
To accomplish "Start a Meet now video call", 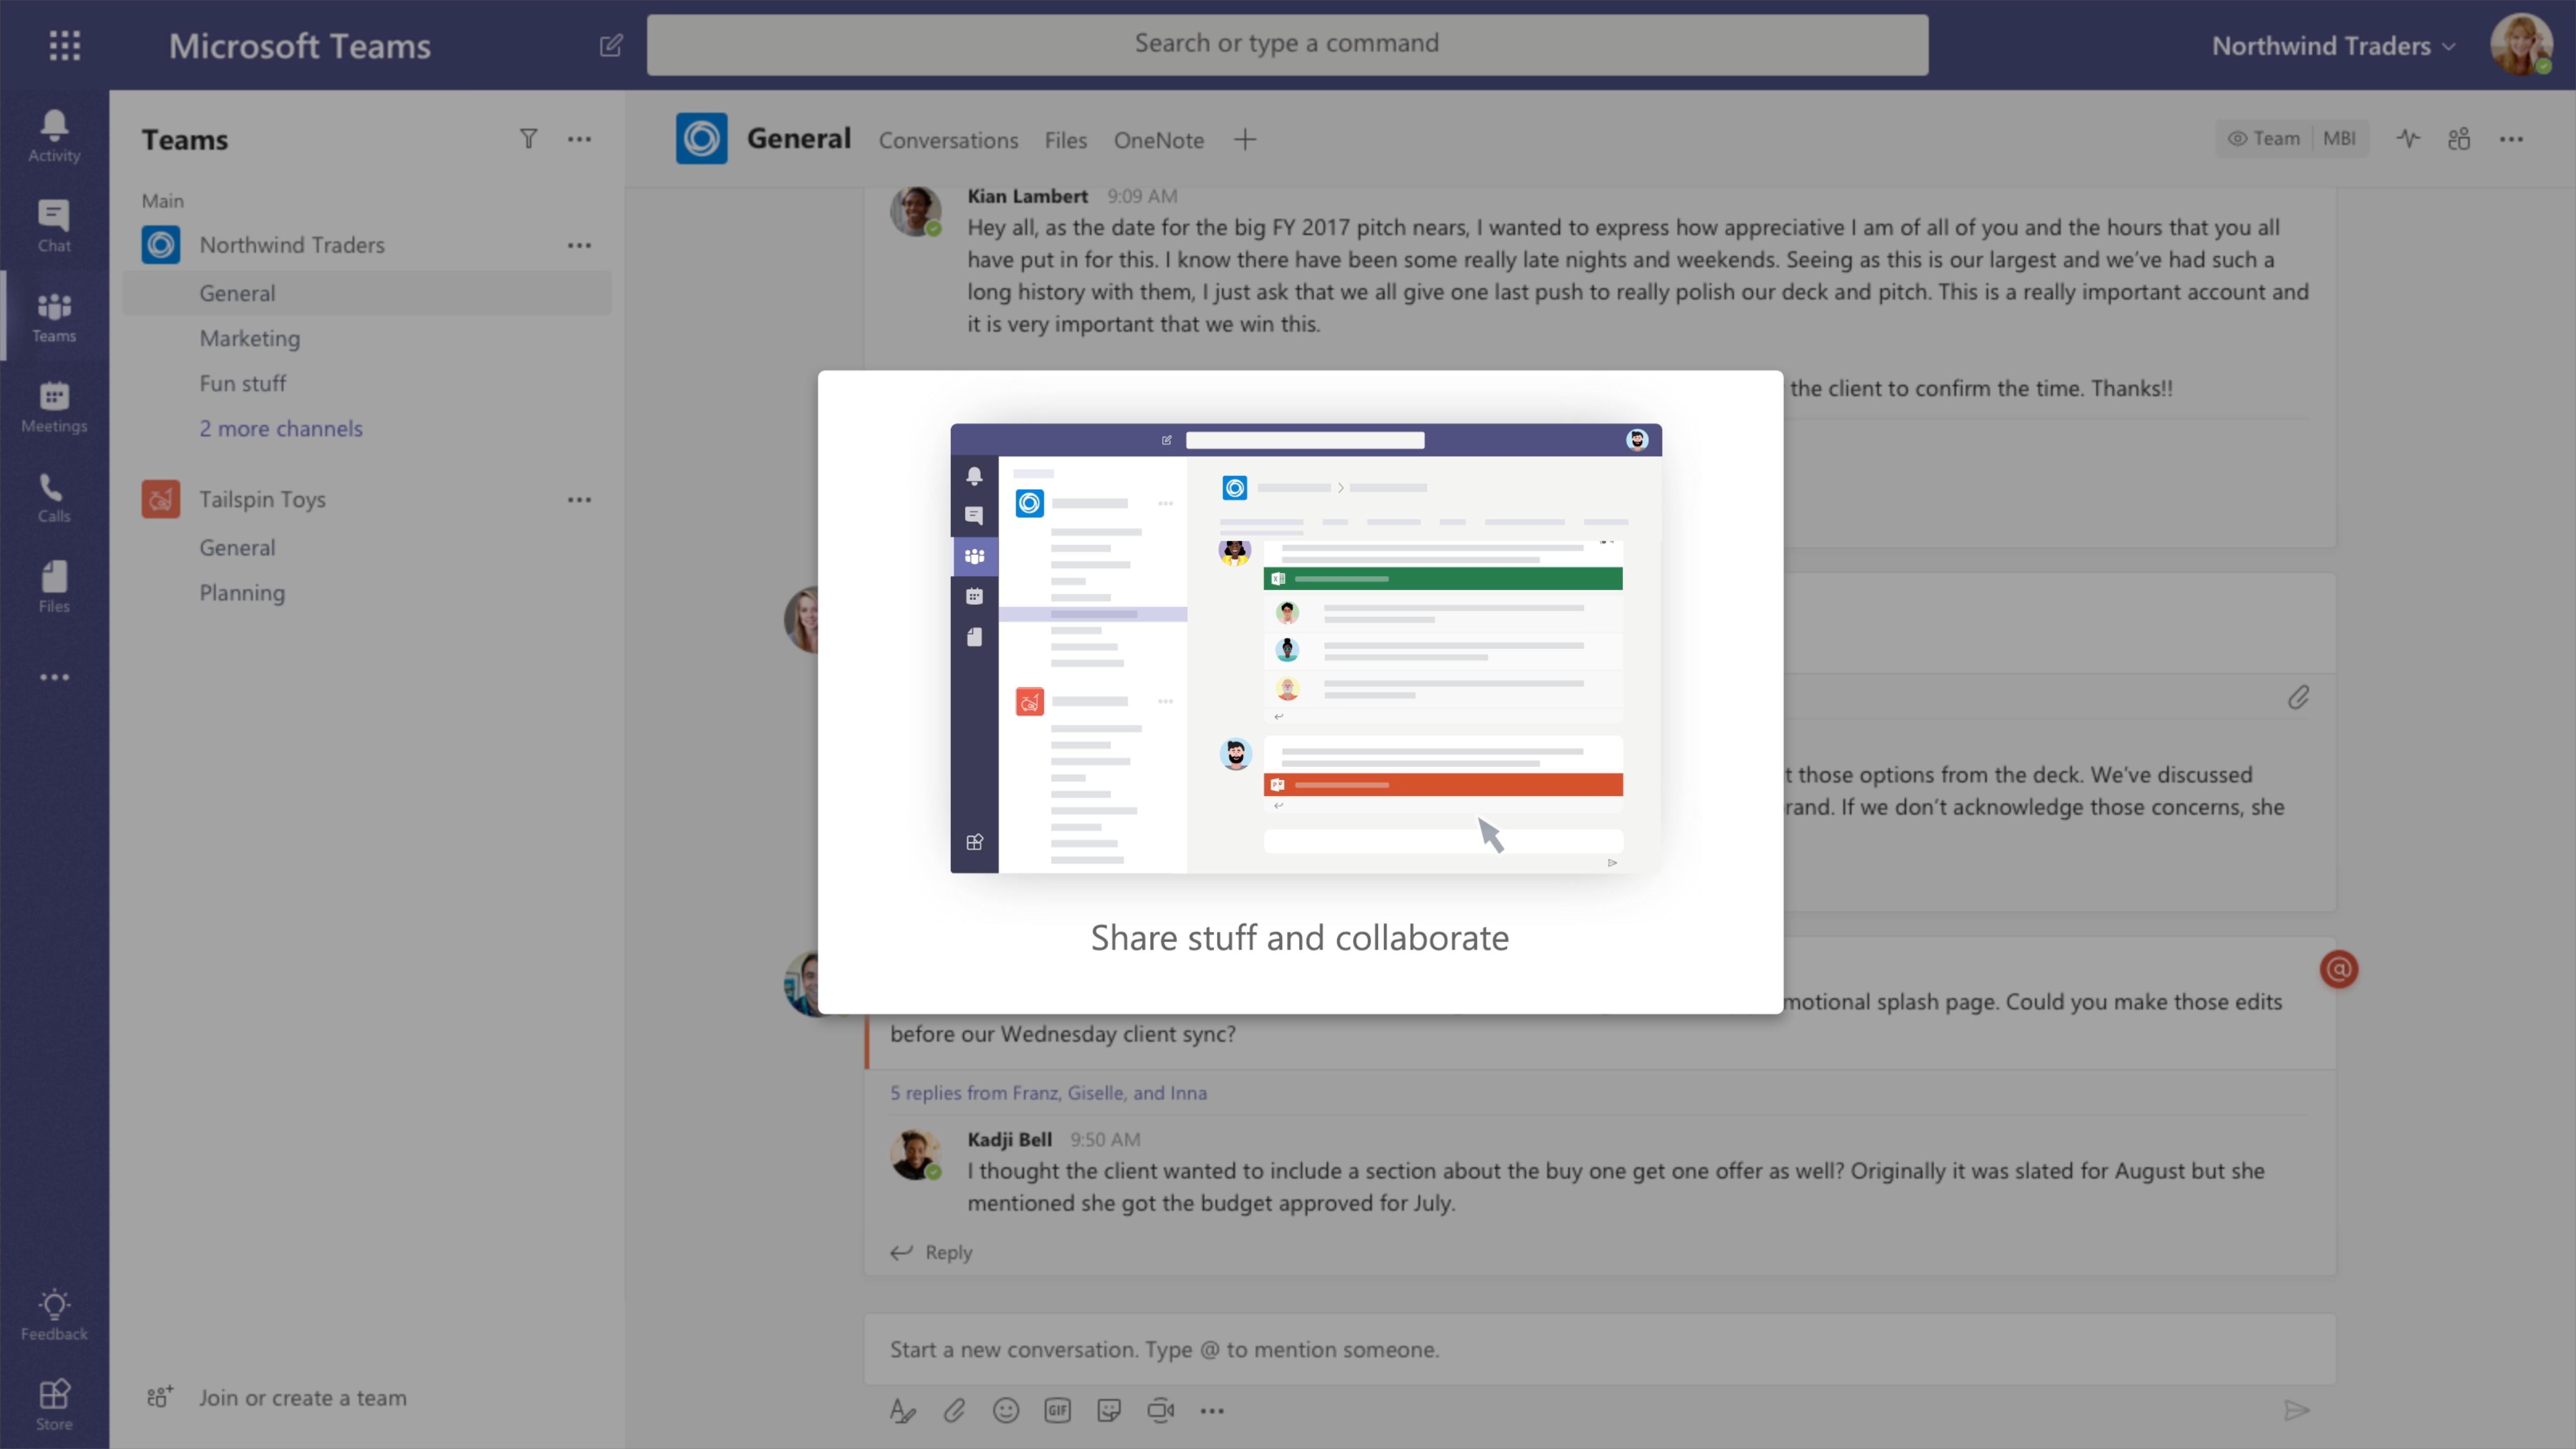I will (1160, 1410).
